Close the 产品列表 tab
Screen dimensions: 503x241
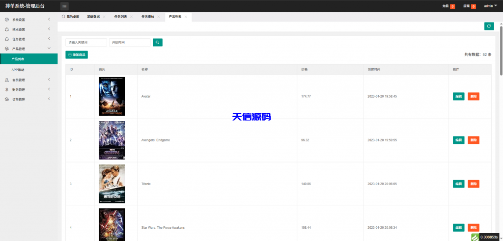[x=186, y=17]
